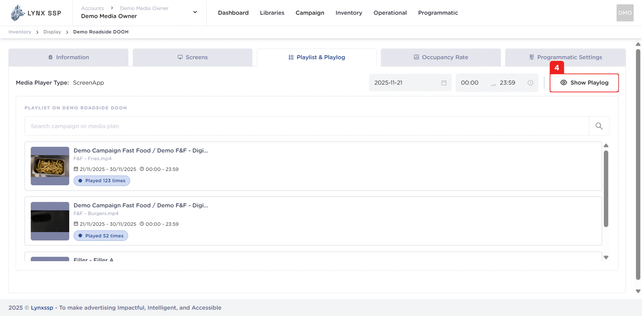Click the Programmatic Settings tab icon
This screenshot has height=317, width=642.
tap(532, 57)
